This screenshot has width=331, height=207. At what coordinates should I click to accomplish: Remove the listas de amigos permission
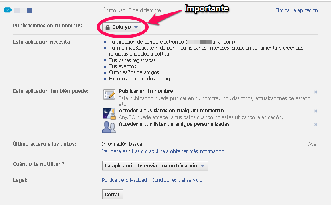315,125
